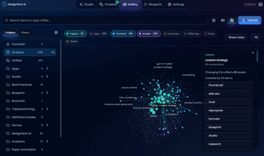The width and height of the screenshot is (264, 156).
Task: Expand the Investors folder chevron
Action: click(47, 141)
